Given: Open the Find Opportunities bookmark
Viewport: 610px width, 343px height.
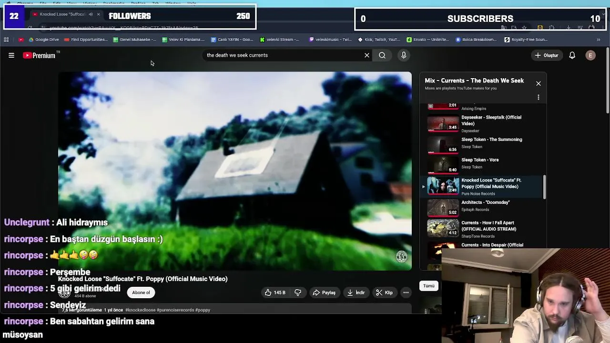Looking at the screenshot, I should click(86, 40).
